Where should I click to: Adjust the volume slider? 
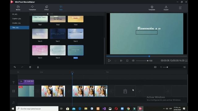[x=142, y=61]
